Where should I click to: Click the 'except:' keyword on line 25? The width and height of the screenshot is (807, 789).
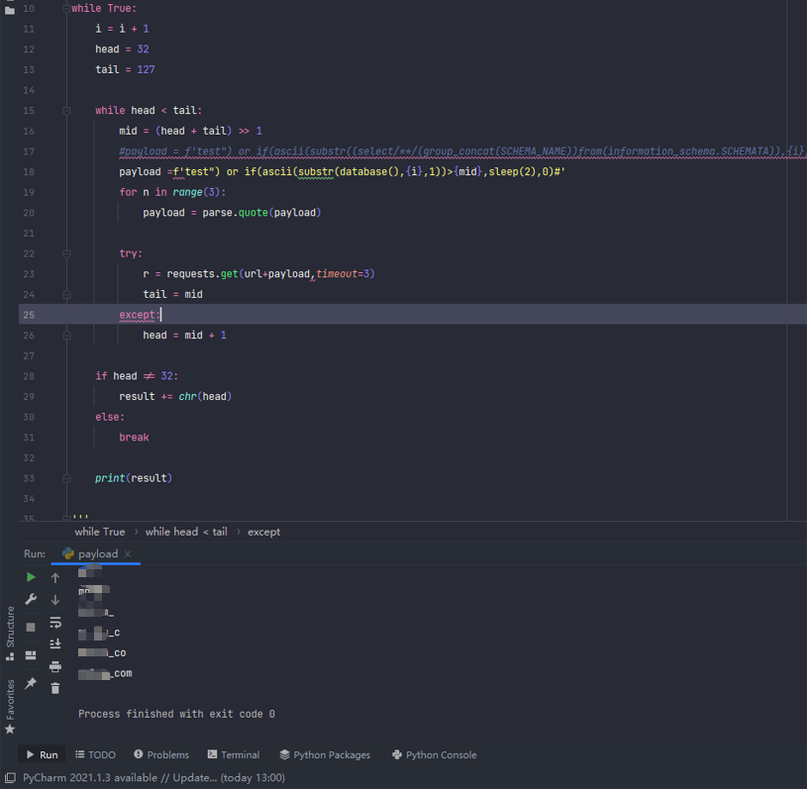pyautogui.click(x=140, y=315)
